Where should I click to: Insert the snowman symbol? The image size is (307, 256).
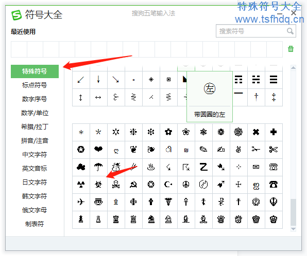click(x=116, y=167)
